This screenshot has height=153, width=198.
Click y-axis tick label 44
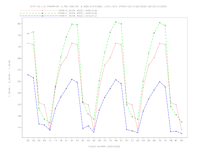(x=19, y=127)
